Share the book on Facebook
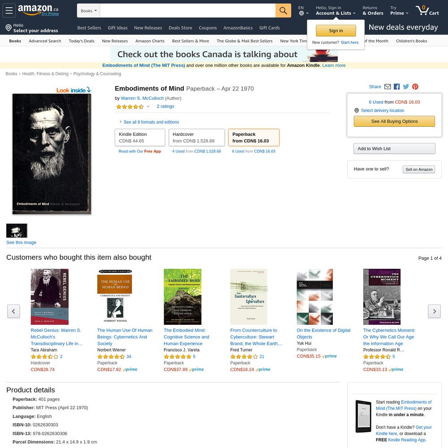Screen dimensions: 448x448 396,86
